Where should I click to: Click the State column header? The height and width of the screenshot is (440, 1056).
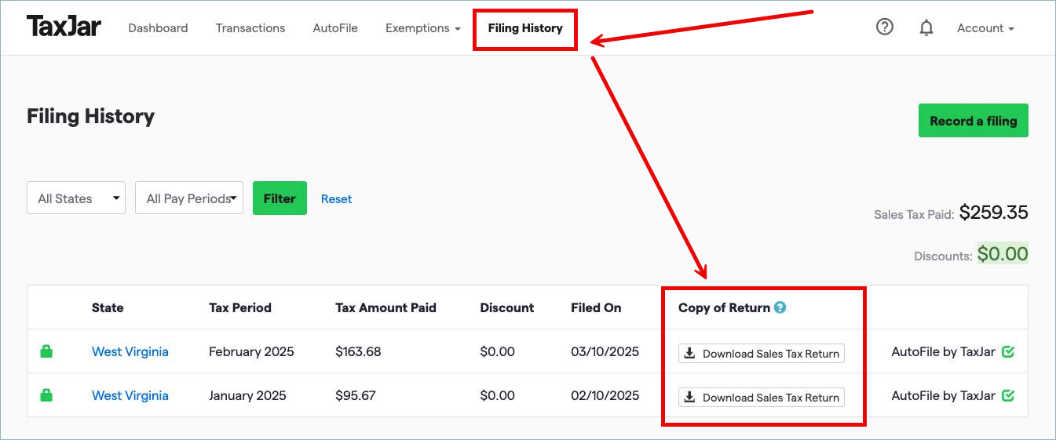click(108, 307)
